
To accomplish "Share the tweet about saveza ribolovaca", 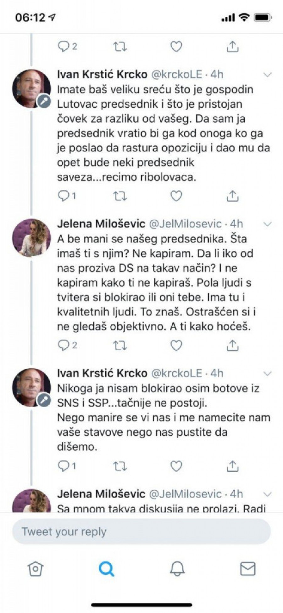I will click(x=232, y=196).
